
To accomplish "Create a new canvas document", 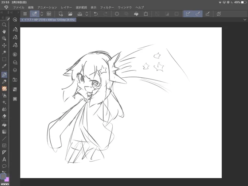I will 61,14.
